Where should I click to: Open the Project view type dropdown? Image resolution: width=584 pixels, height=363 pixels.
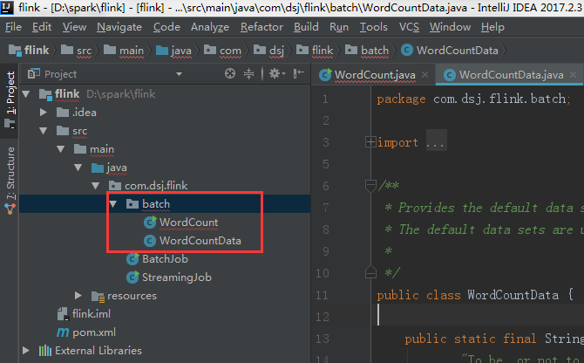point(180,74)
